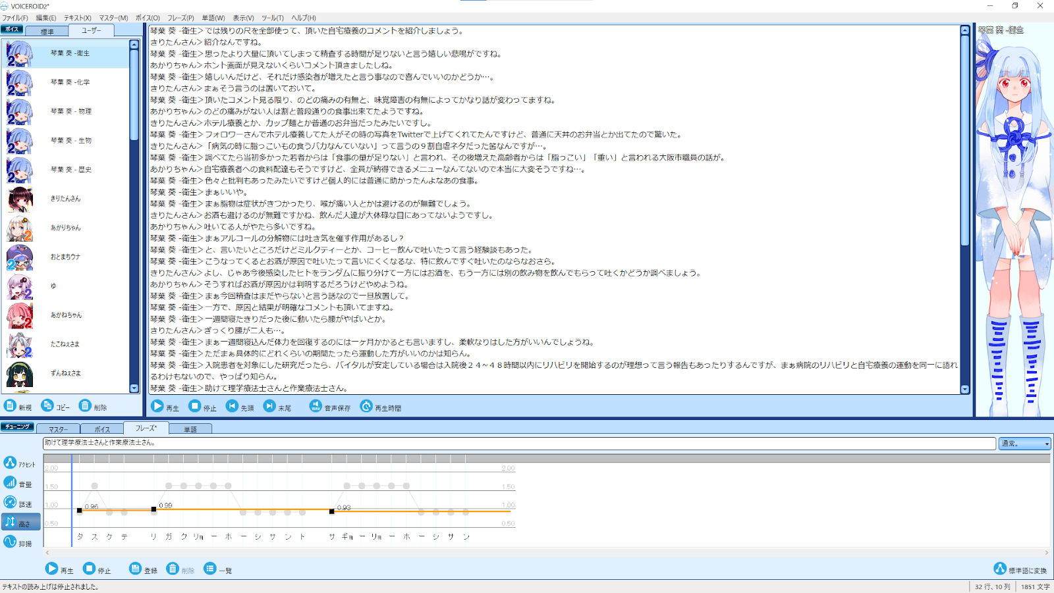Click the 新規 (new) voice preset icon
1054x593 pixels.
click(x=11, y=406)
